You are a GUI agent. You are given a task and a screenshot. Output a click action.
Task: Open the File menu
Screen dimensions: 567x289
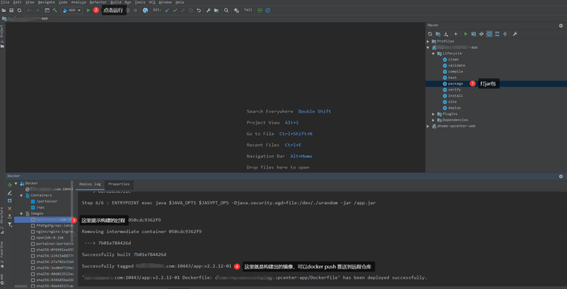click(5, 2)
